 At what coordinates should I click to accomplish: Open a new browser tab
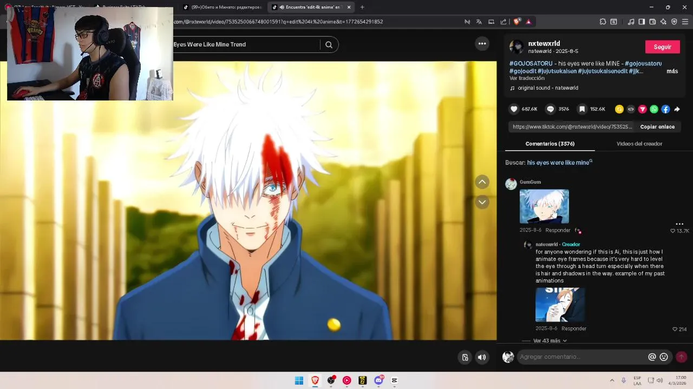(x=362, y=7)
